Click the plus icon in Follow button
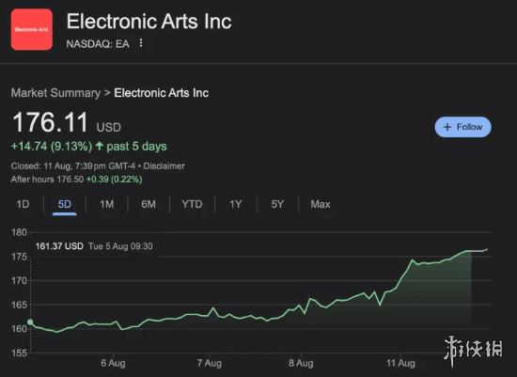 click(x=447, y=127)
